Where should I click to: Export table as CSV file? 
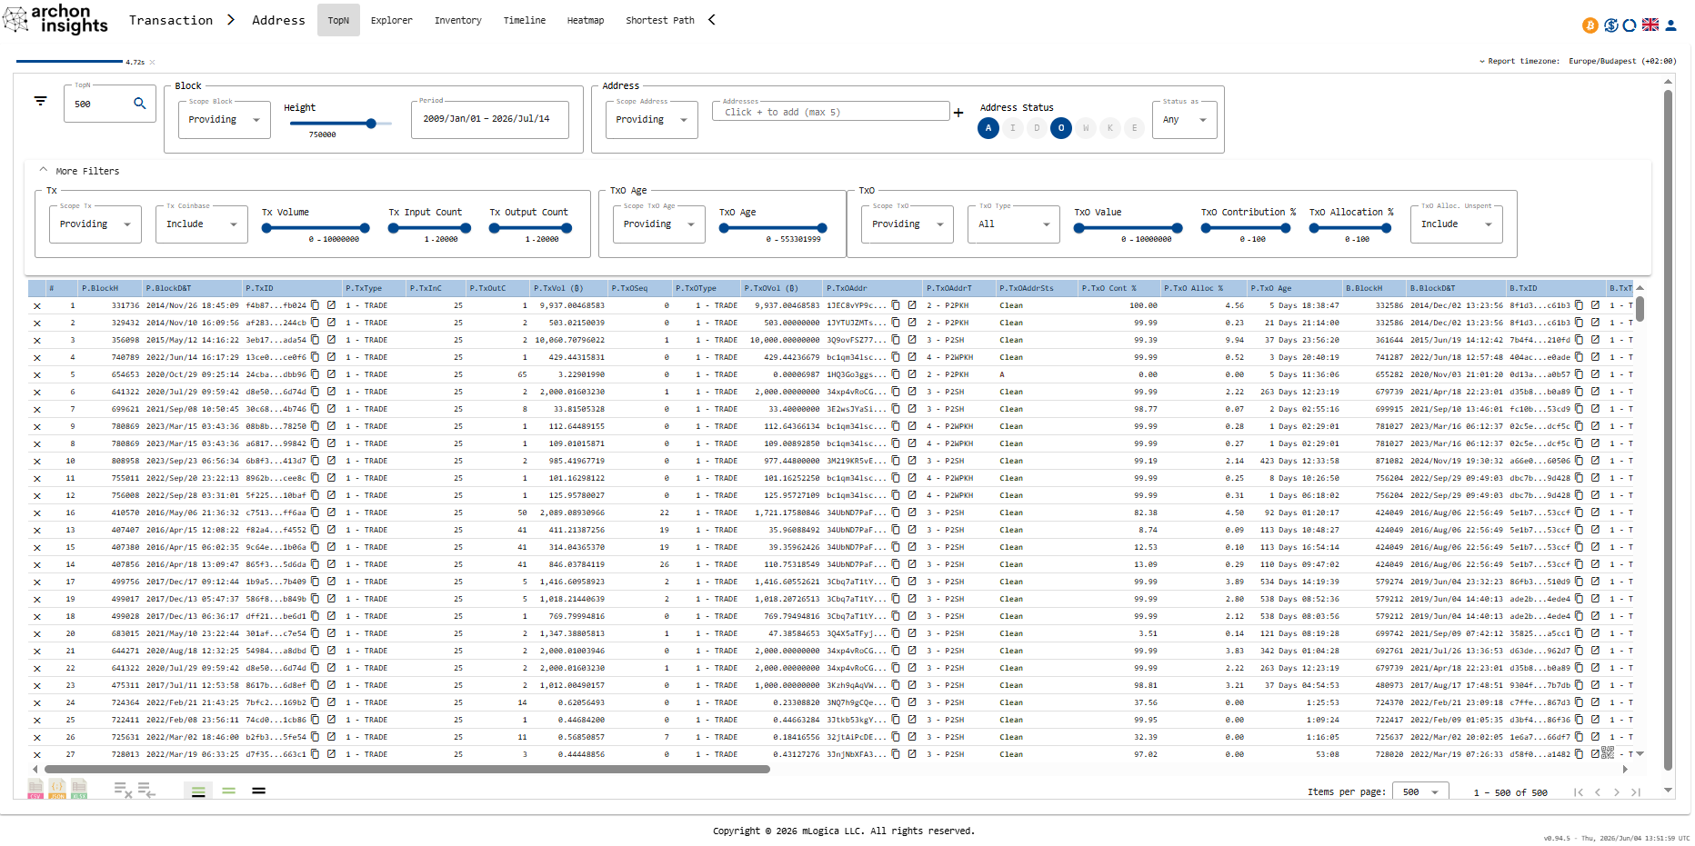pyautogui.click(x=35, y=789)
